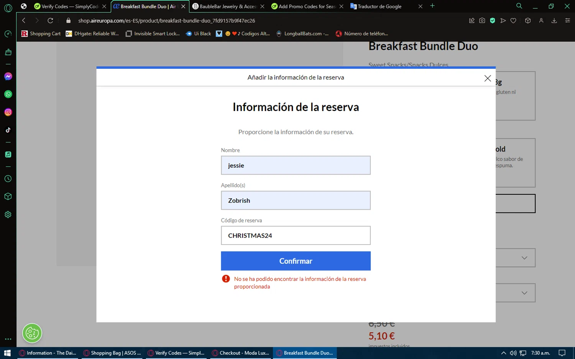Open History clock icon in sidebar
Image resolution: width=575 pixels, height=359 pixels.
point(8,179)
